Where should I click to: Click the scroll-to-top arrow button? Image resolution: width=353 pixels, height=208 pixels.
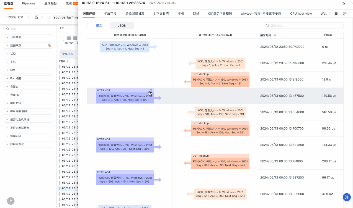click(x=11, y=201)
